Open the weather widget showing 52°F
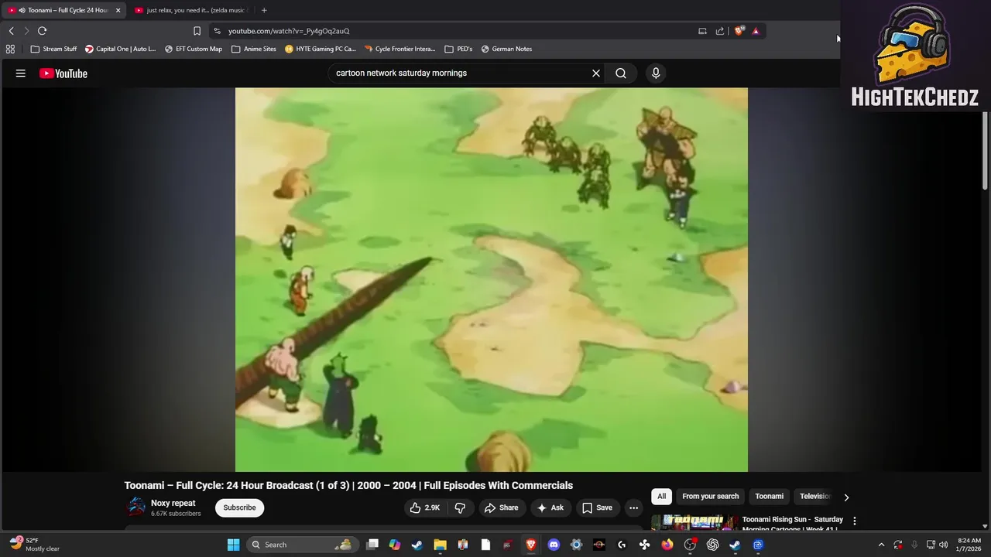The width and height of the screenshot is (991, 557). click(35, 545)
